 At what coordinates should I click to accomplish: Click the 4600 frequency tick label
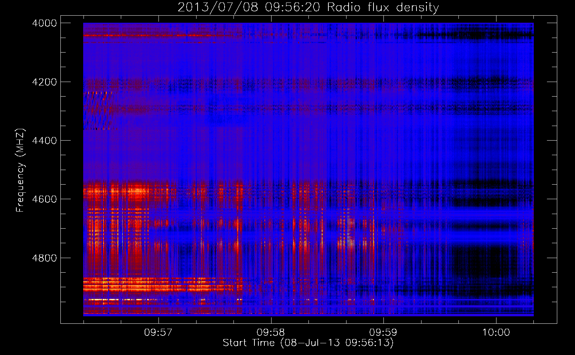(44, 199)
